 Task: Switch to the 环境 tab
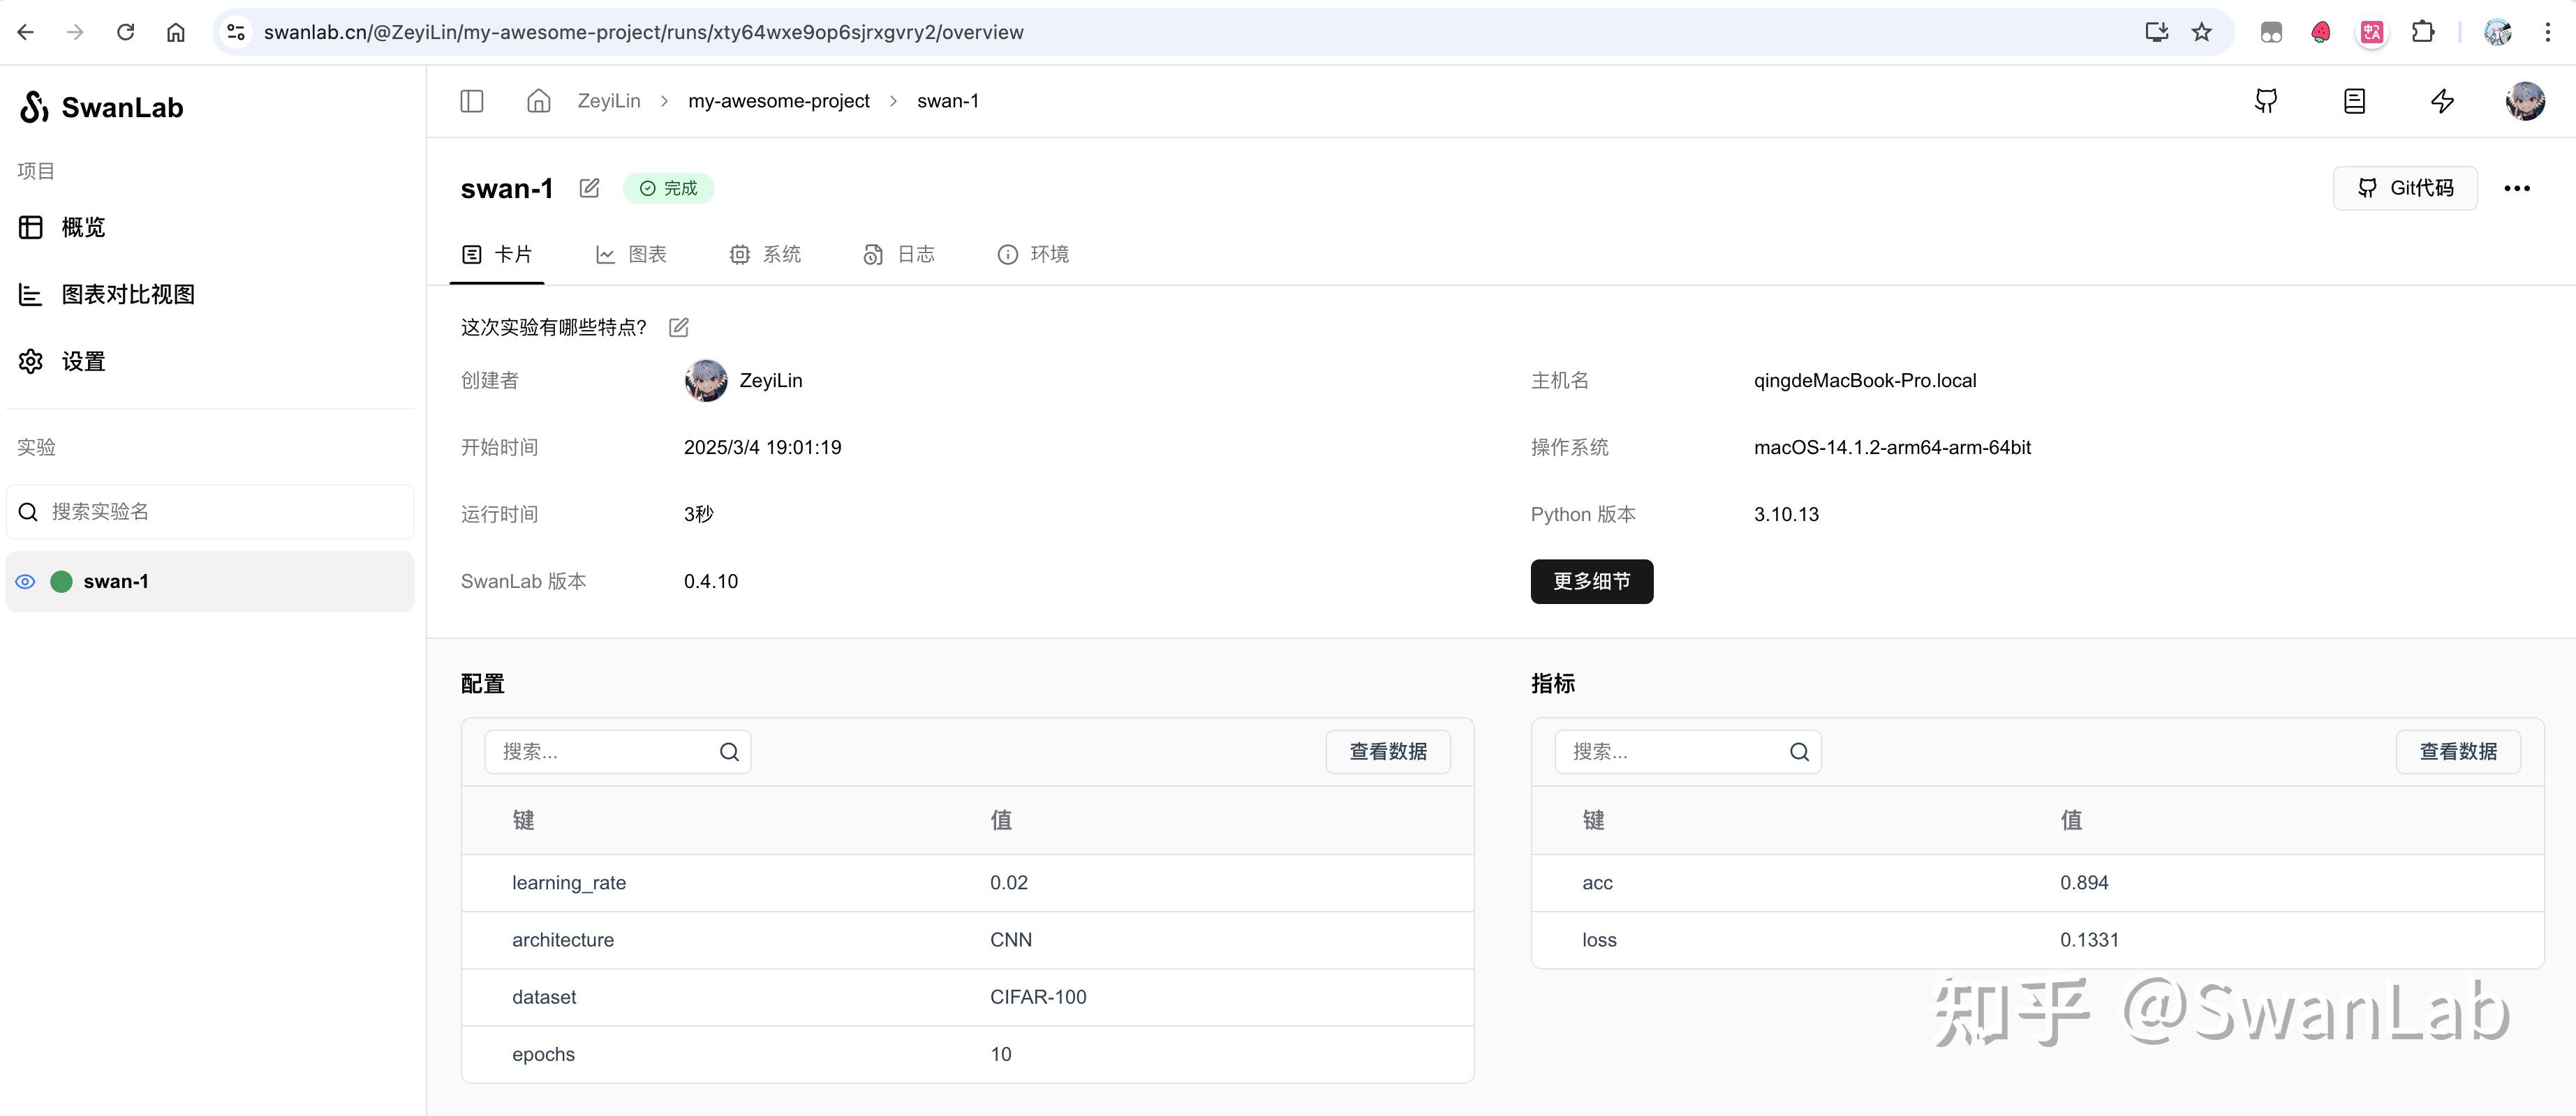[1033, 255]
